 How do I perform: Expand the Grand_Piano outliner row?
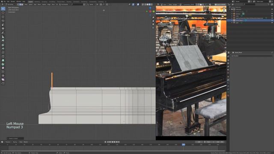click(232, 21)
